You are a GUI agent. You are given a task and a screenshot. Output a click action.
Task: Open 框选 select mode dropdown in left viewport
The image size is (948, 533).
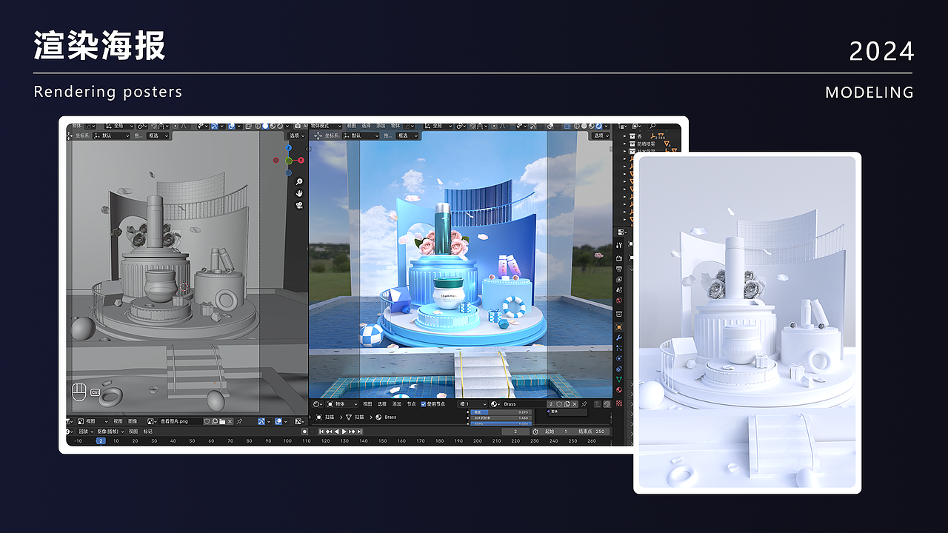(x=158, y=135)
